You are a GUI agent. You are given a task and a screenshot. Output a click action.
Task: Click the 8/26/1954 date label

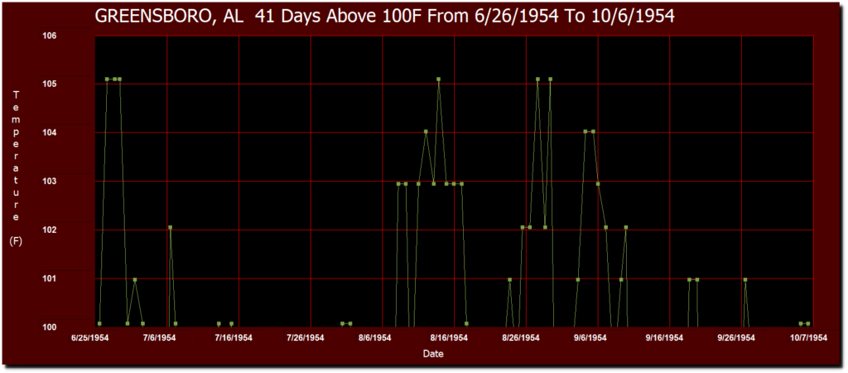click(522, 338)
